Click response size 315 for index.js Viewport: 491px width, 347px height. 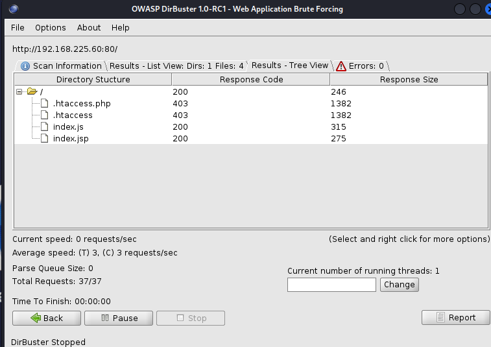(339, 127)
